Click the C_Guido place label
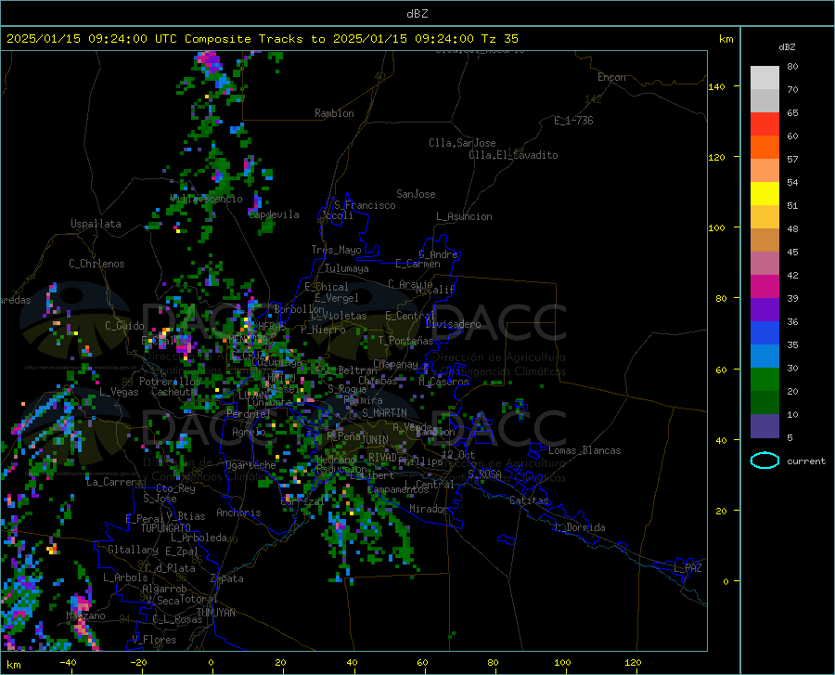This screenshot has width=835, height=675. click(x=124, y=326)
